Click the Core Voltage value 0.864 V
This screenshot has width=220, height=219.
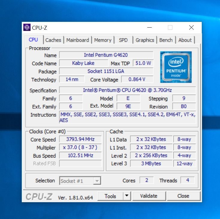[137, 79]
